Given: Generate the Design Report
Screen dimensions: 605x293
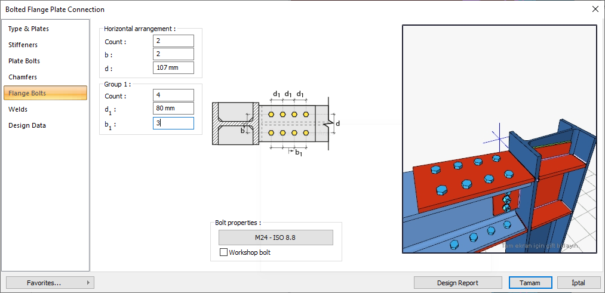Looking at the screenshot, I should click(458, 283).
